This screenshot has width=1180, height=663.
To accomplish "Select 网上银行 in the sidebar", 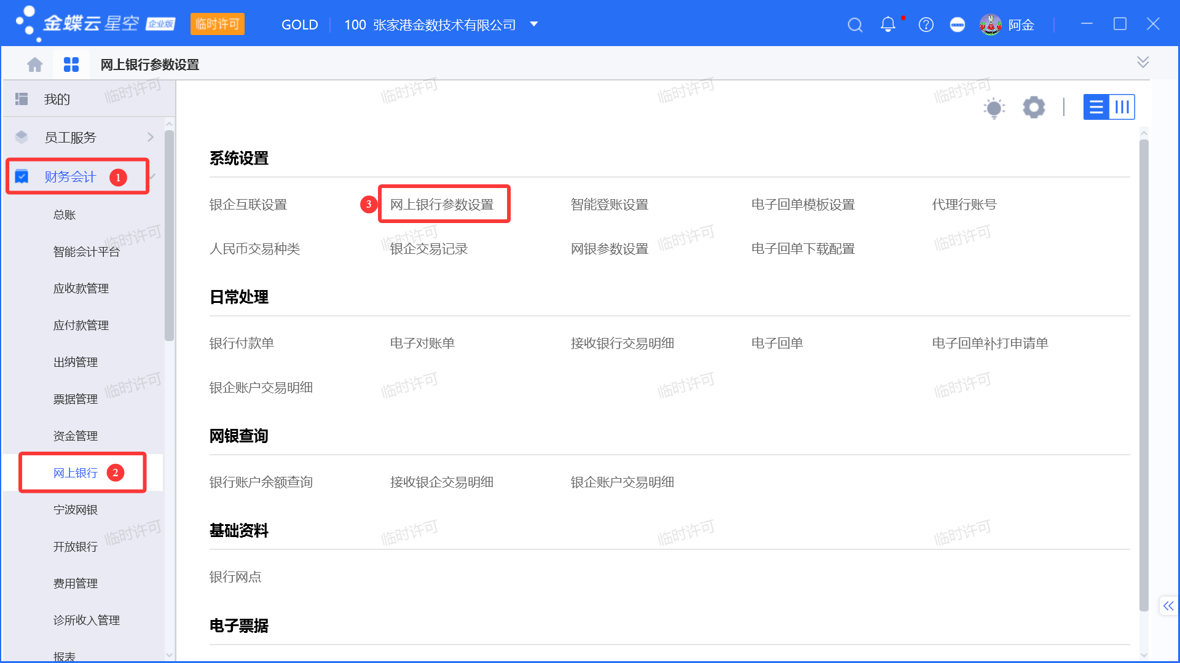I will click(76, 473).
